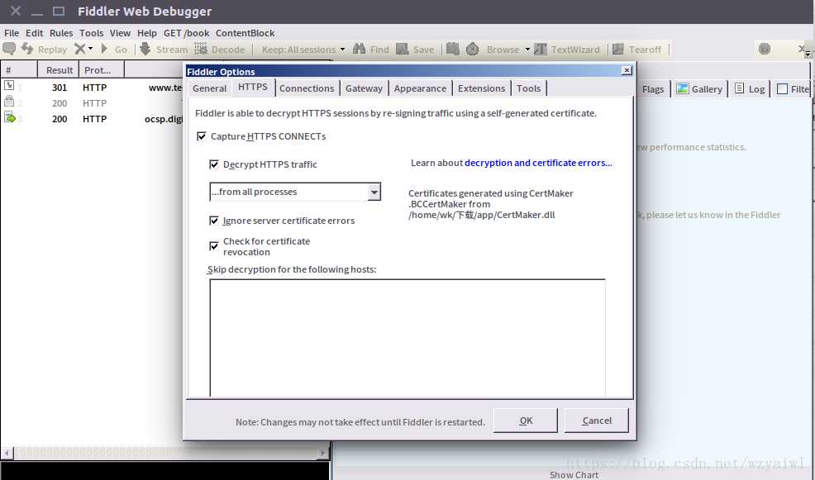Open the View menu
The width and height of the screenshot is (815, 480).
pos(120,33)
